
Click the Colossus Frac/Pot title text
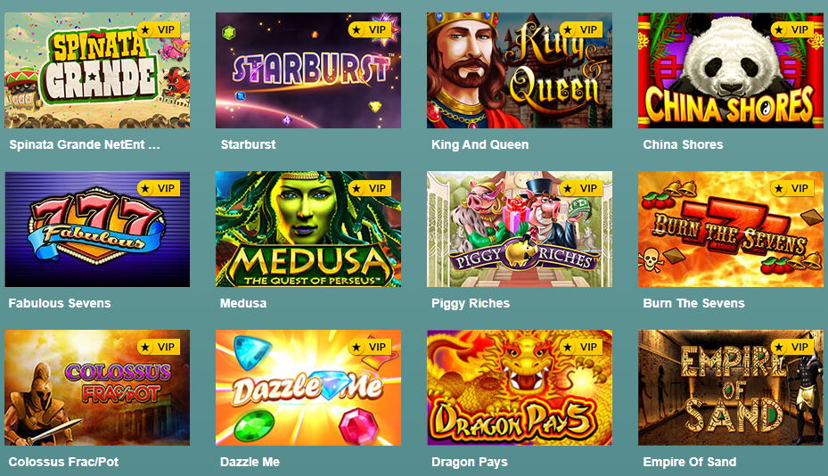[x=63, y=462]
